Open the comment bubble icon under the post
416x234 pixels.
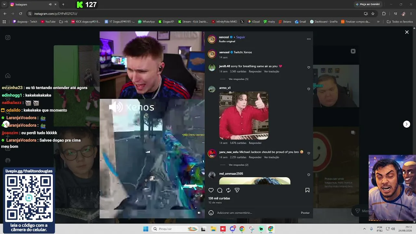220,190
